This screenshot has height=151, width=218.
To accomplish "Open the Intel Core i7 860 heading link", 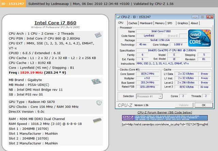I will [x=55, y=23].
